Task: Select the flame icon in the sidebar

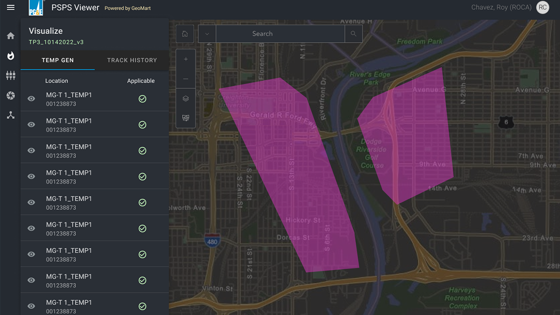Action: coord(11,56)
